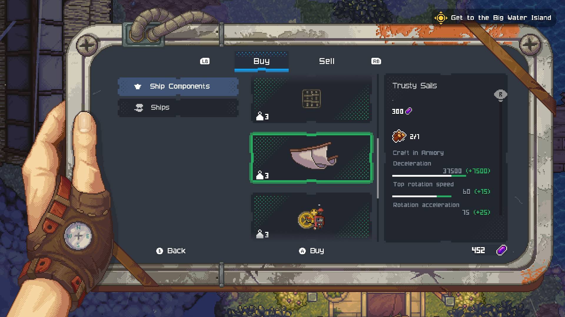Select the robot wheel component card

pyautogui.click(x=311, y=217)
